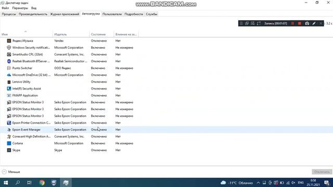Click Intel(R) Security Assist name text
The image size is (333, 187).
tap(27, 89)
